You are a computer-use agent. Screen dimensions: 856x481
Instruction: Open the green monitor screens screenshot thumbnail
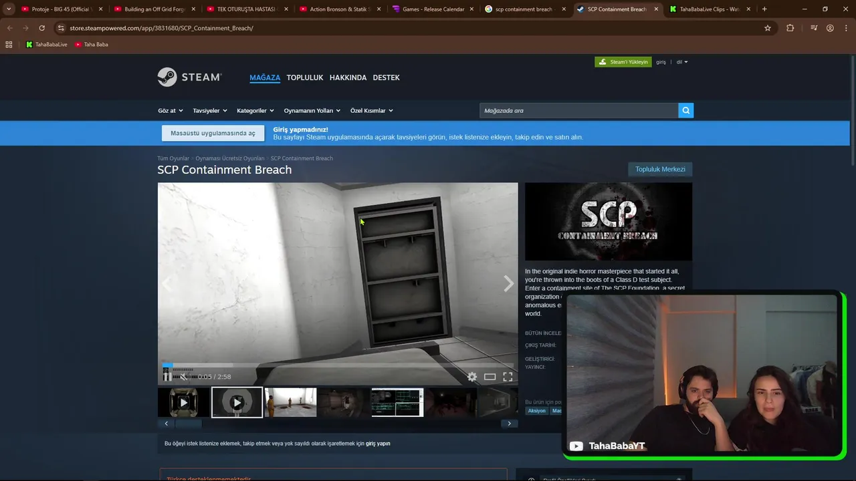click(x=397, y=402)
